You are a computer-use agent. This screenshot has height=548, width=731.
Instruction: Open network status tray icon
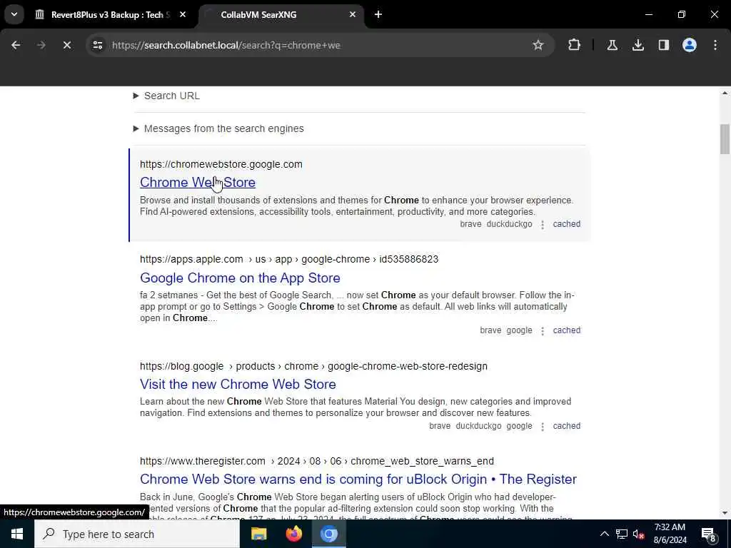pos(622,534)
